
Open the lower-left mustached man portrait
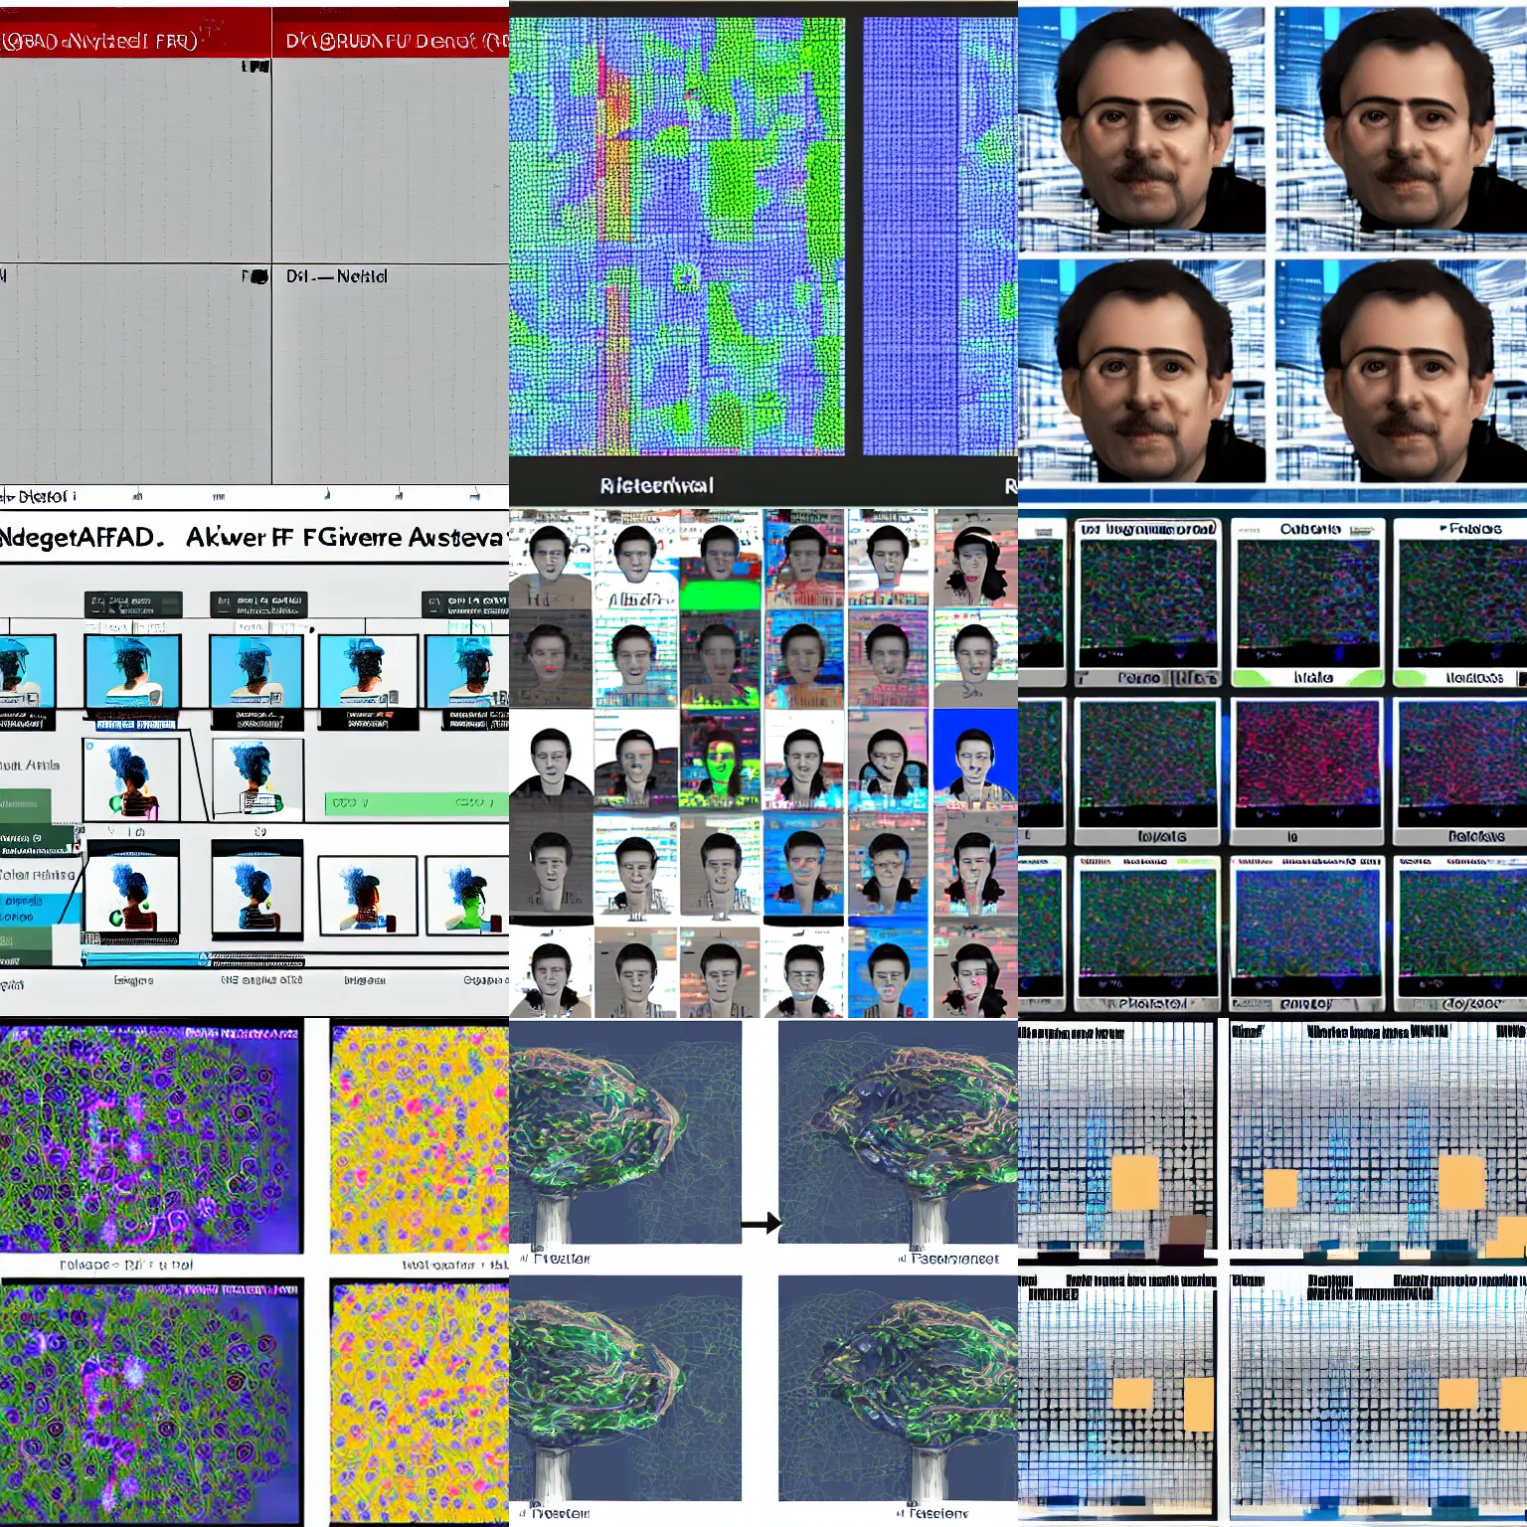coord(1142,371)
